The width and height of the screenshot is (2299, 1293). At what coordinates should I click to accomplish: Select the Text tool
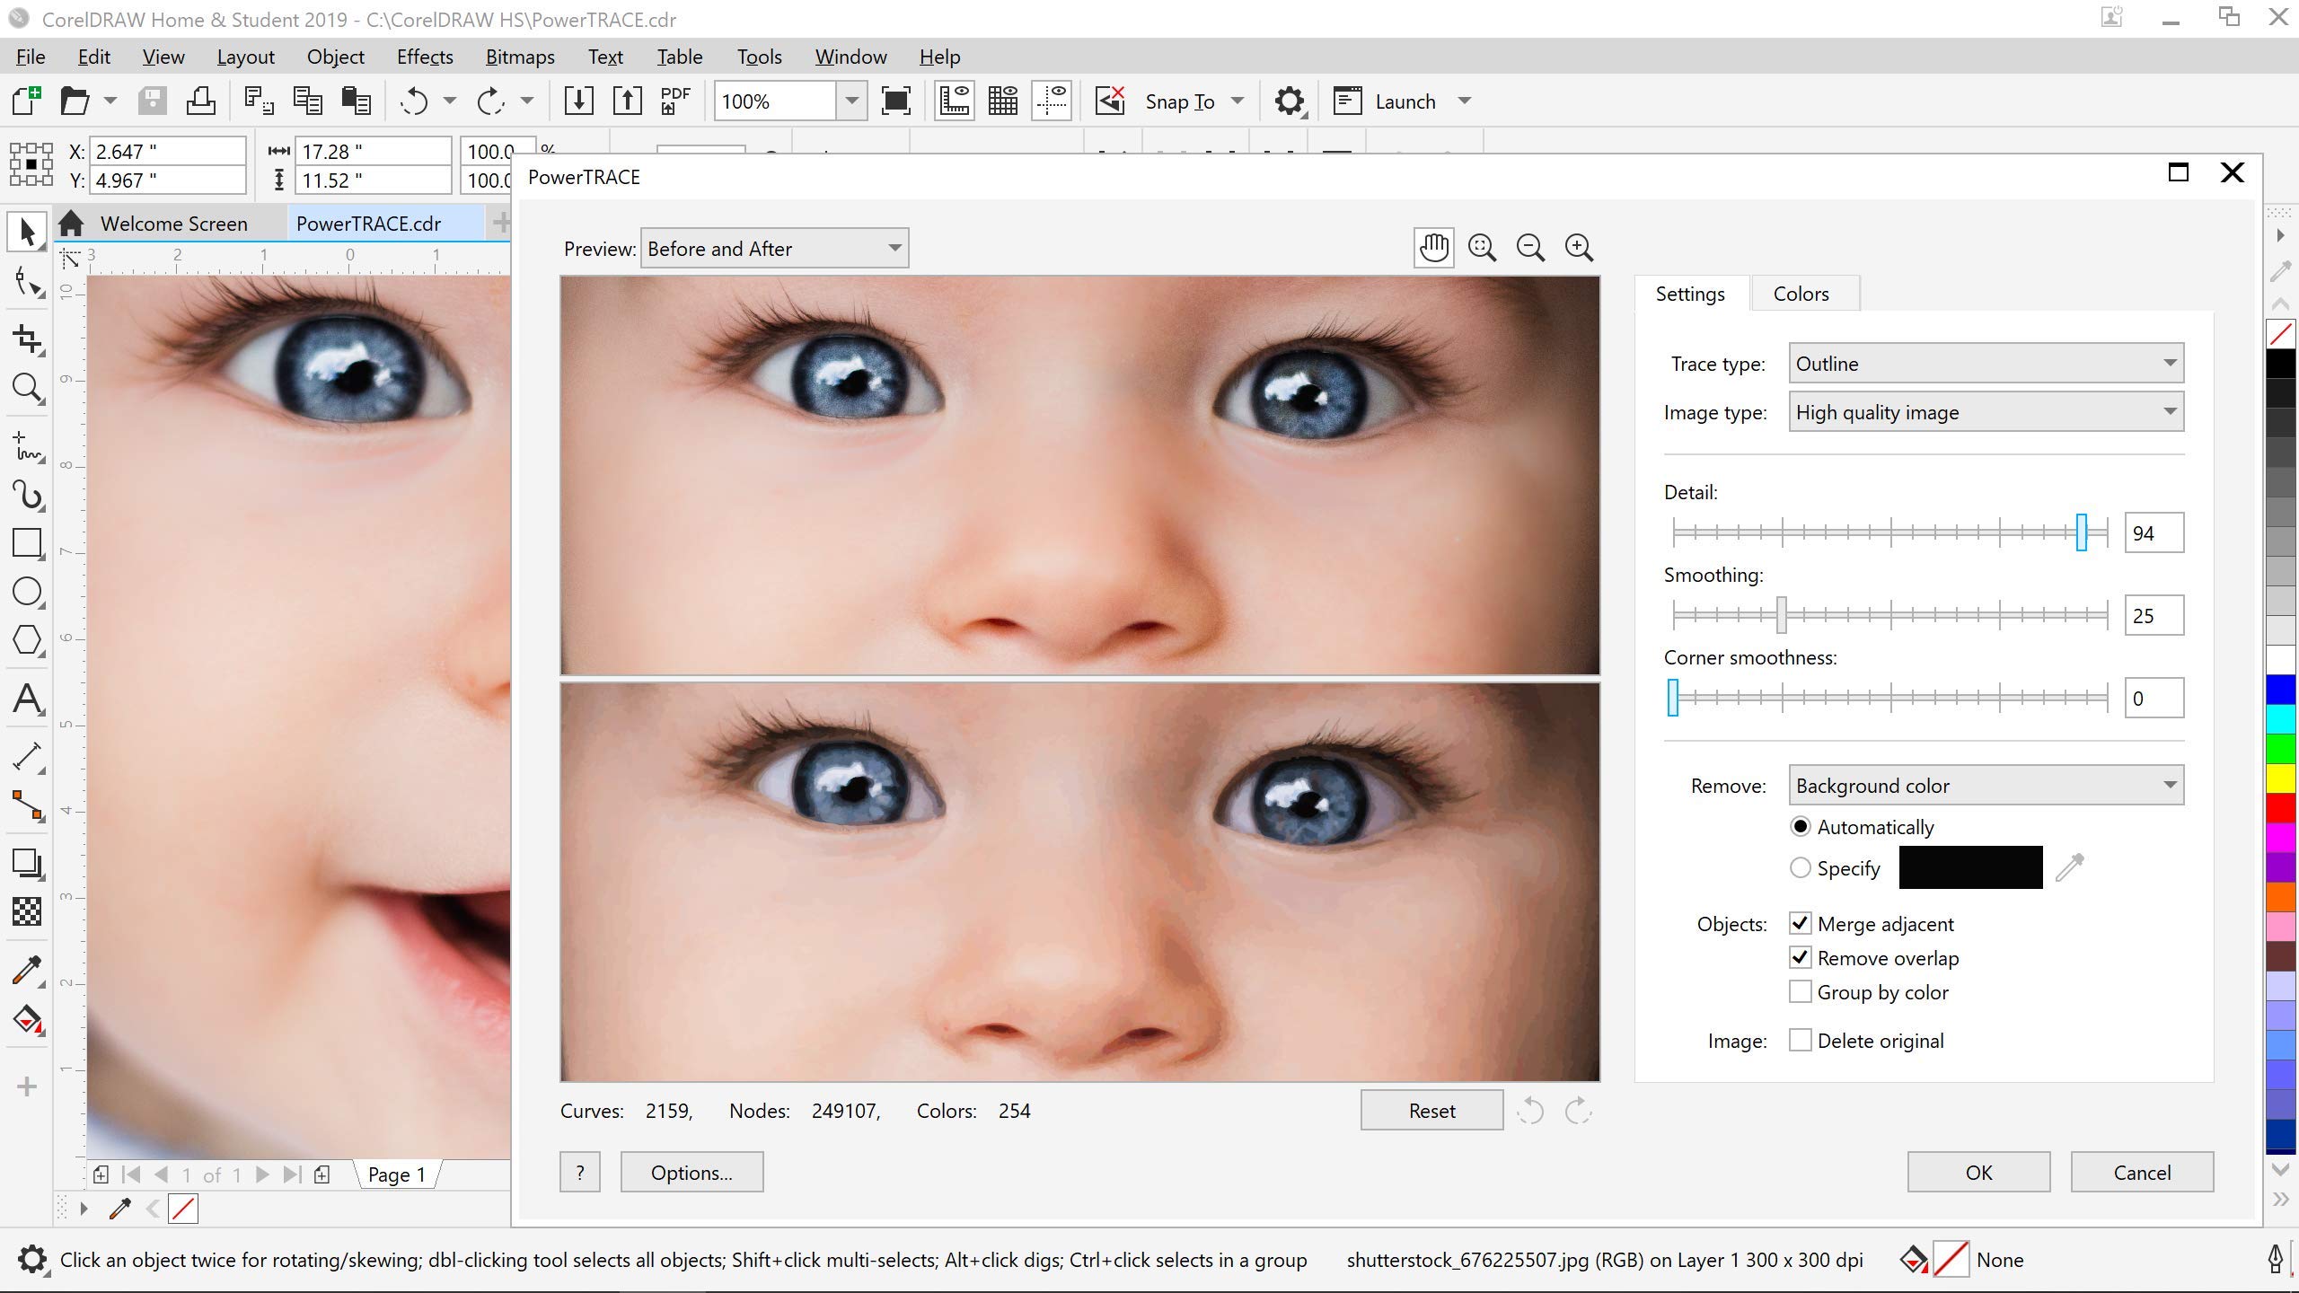click(x=27, y=699)
